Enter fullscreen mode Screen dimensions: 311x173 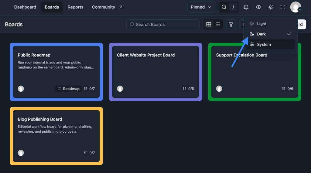[283, 7]
